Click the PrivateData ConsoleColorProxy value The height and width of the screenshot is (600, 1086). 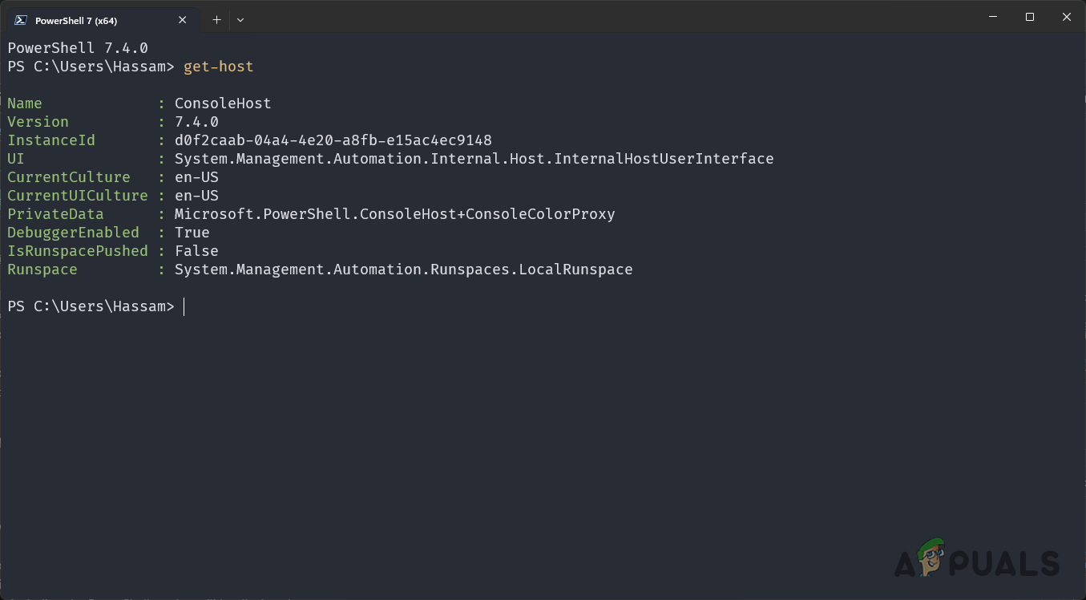pos(395,213)
